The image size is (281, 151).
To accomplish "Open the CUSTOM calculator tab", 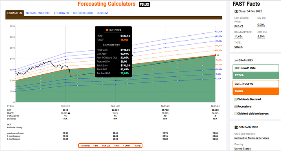I will tap(102, 13).
